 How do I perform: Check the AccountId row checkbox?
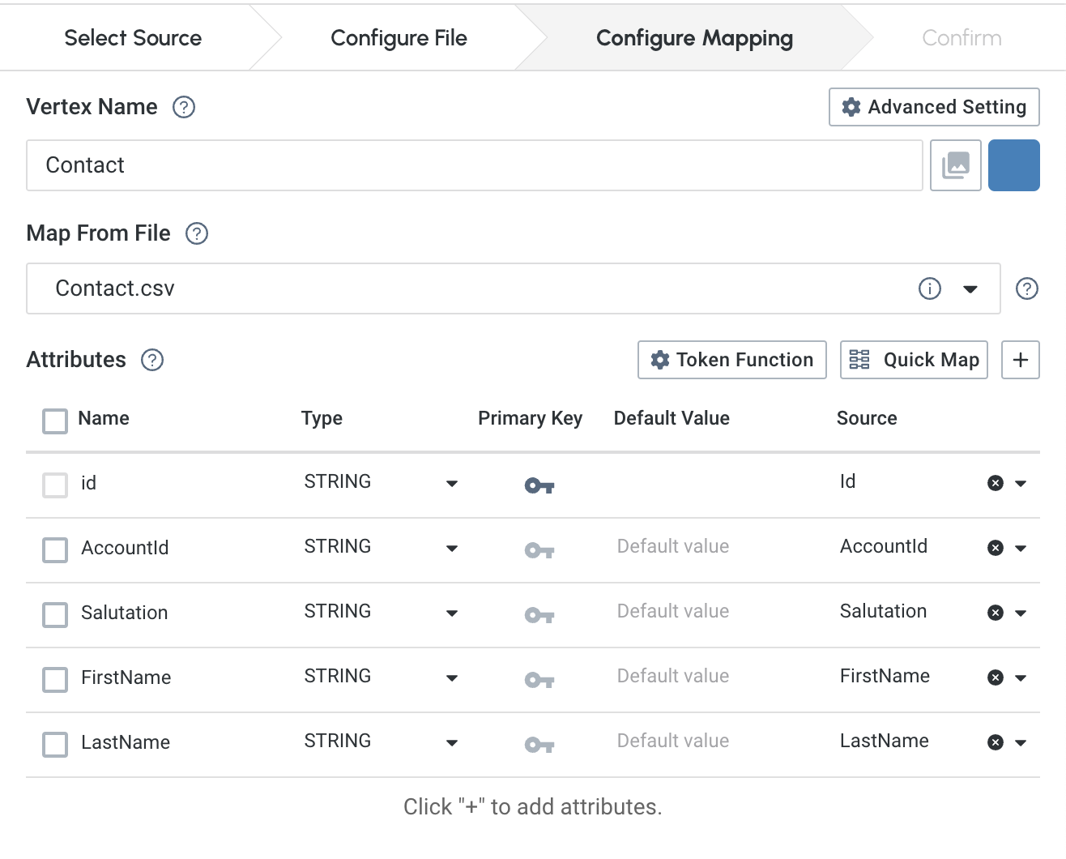pos(54,550)
